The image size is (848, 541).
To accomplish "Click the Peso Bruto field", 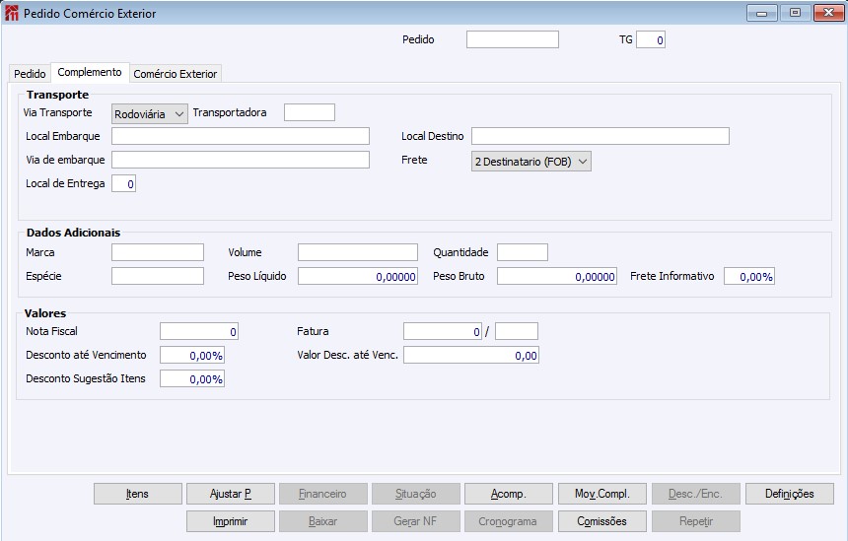I will pos(557,276).
